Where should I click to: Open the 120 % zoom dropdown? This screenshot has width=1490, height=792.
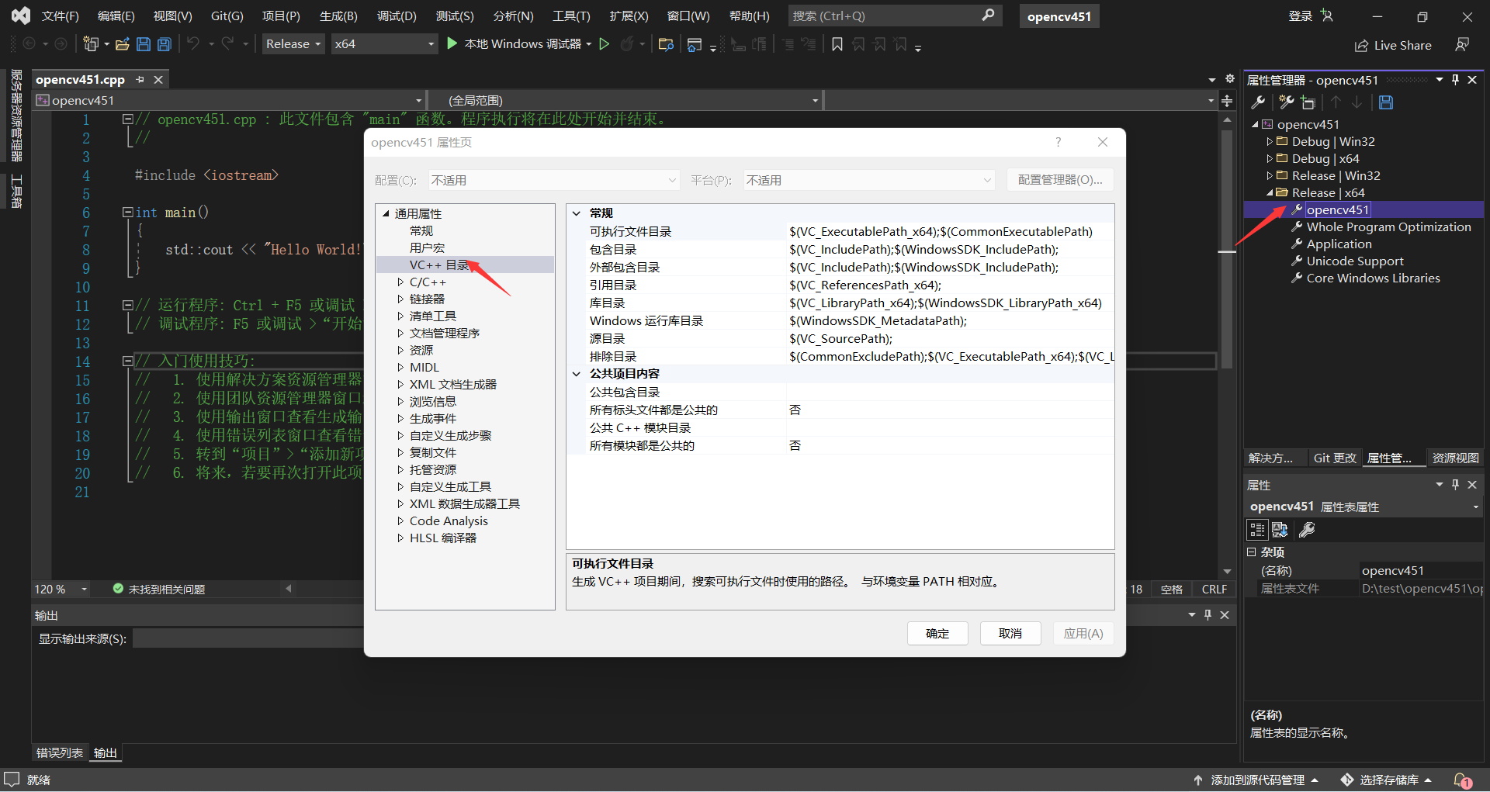pyautogui.click(x=61, y=590)
